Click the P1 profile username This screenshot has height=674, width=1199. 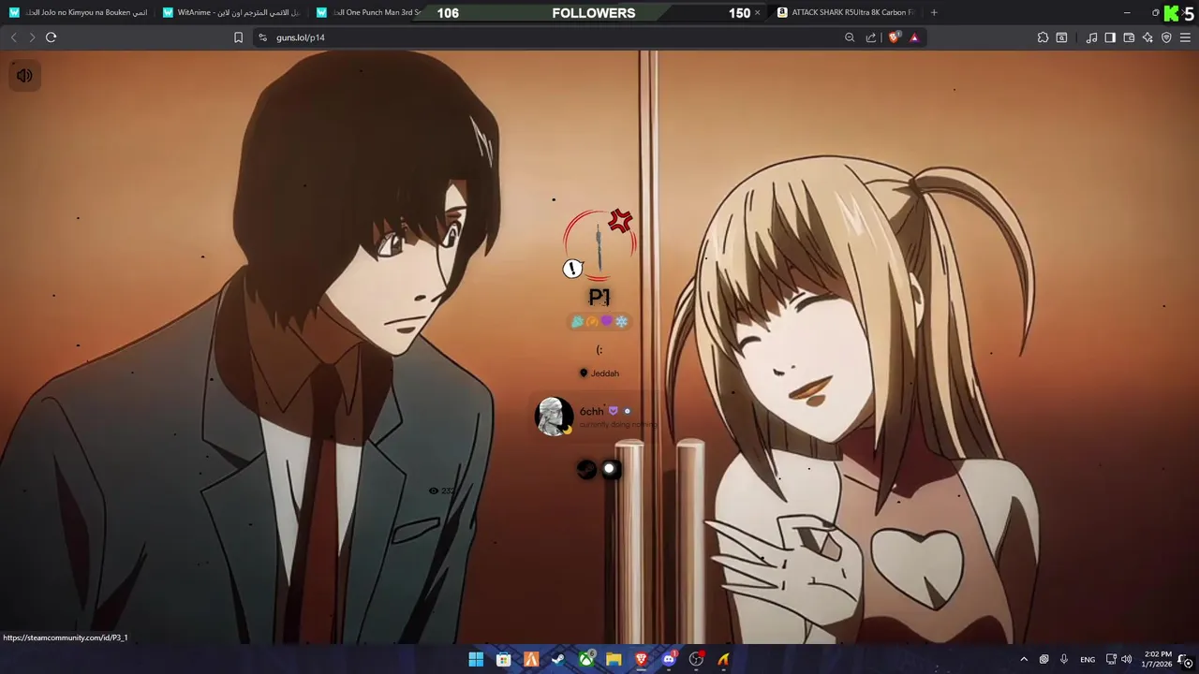click(599, 297)
